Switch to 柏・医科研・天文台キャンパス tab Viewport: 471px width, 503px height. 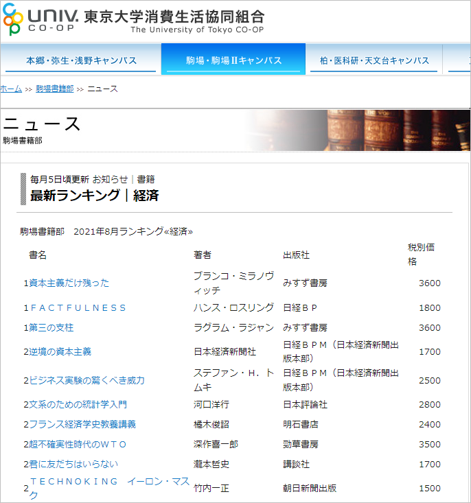pyautogui.click(x=374, y=60)
